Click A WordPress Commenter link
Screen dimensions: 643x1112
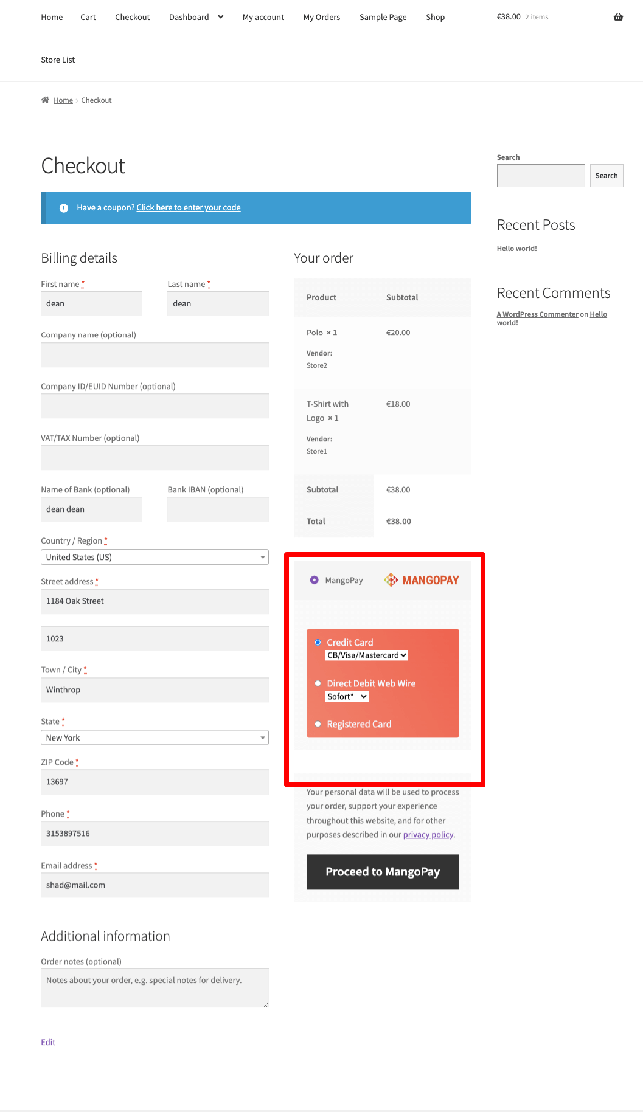coord(538,314)
